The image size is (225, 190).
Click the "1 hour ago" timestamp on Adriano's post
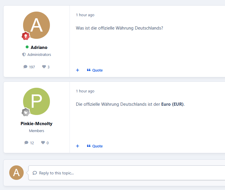point(85,15)
